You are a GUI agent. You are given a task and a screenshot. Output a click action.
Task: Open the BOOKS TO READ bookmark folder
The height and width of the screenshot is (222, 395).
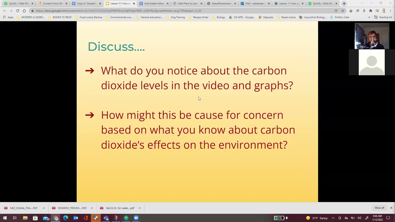click(60, 17)
